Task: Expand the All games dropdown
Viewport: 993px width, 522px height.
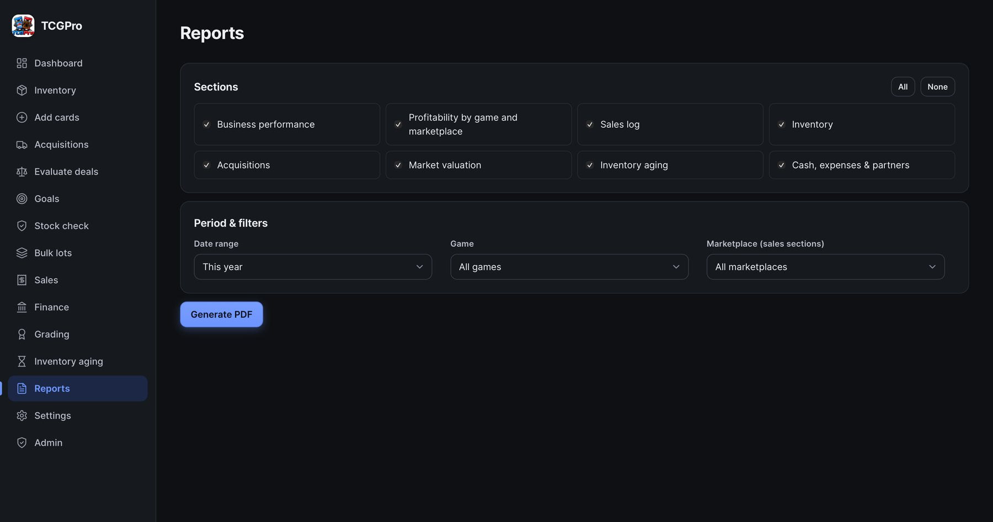Action: pos(569,267)
